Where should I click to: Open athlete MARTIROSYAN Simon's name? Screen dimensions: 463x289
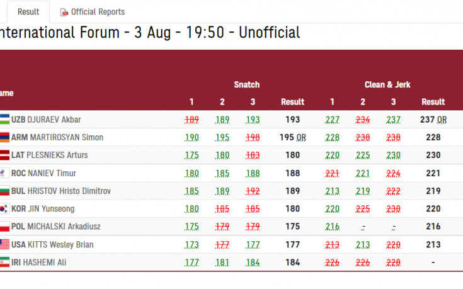click(66, 137)
